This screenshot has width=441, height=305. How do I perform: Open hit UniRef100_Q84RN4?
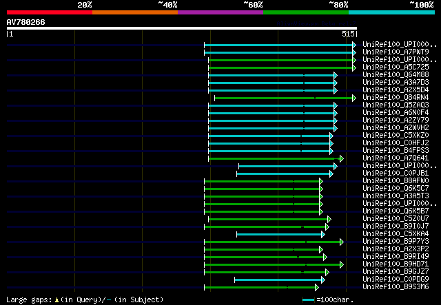(x=396, y=98)
